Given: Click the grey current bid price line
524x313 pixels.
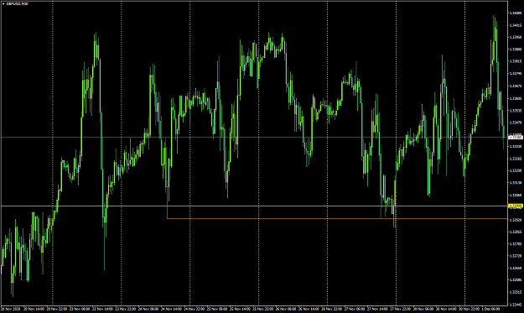Looking at the screenshot, I should (x=254, y=137).
